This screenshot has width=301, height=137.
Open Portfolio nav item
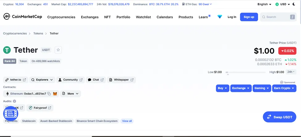[123, 17]
